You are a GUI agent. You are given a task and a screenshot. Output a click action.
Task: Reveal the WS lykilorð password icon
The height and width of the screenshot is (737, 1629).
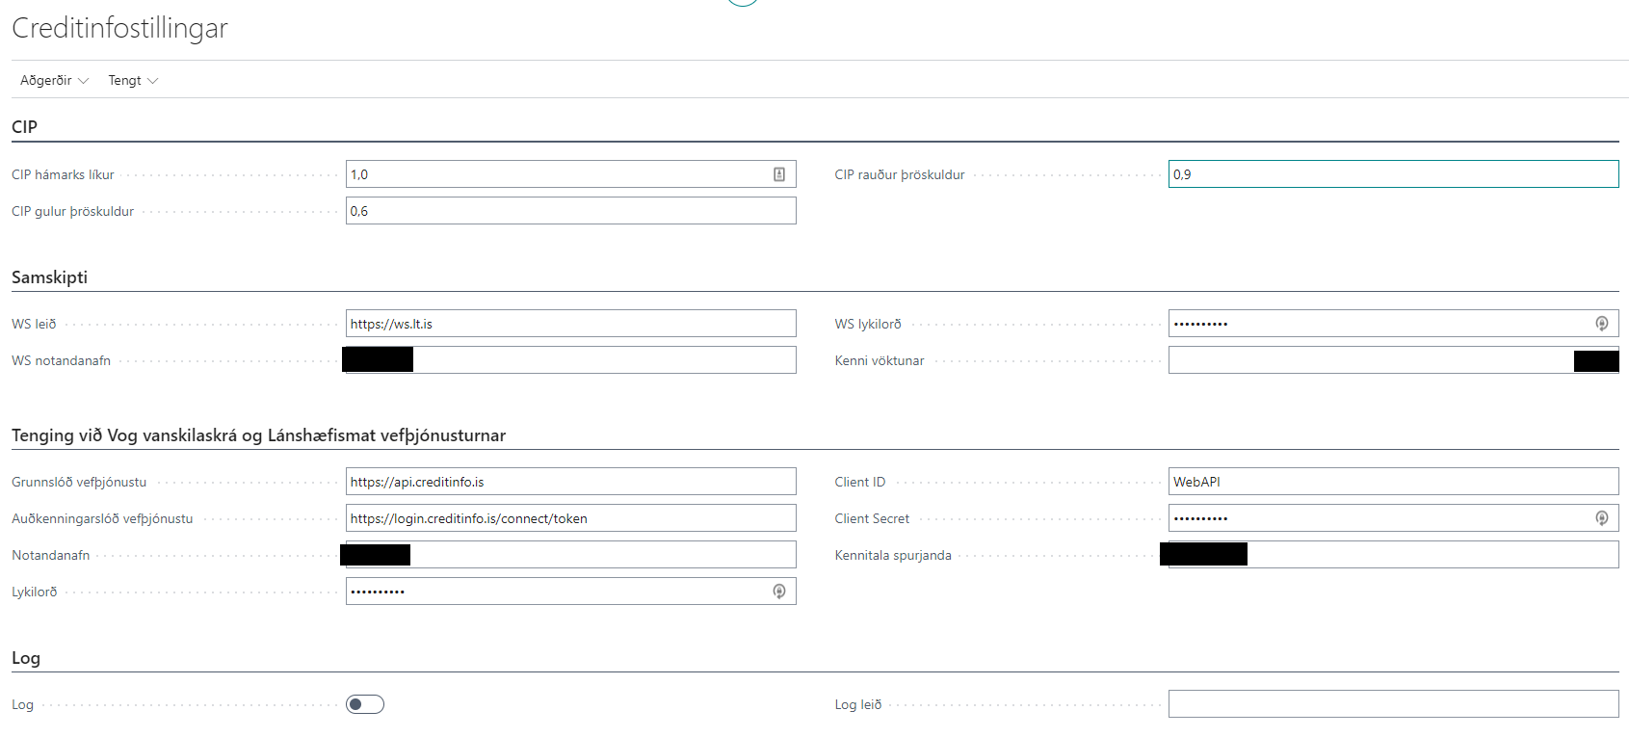[1601, 324]
